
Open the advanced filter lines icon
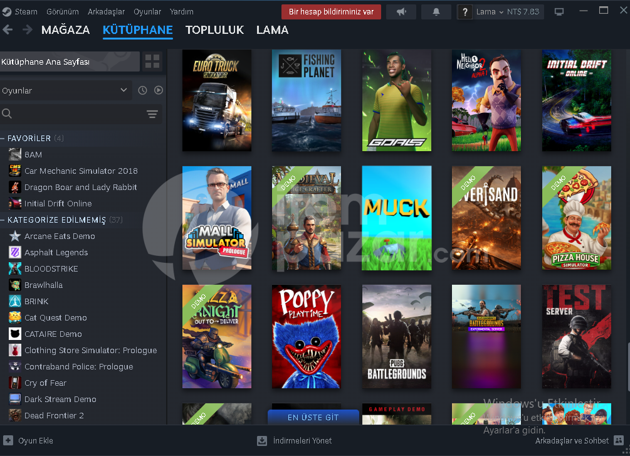tap(152, 114)
